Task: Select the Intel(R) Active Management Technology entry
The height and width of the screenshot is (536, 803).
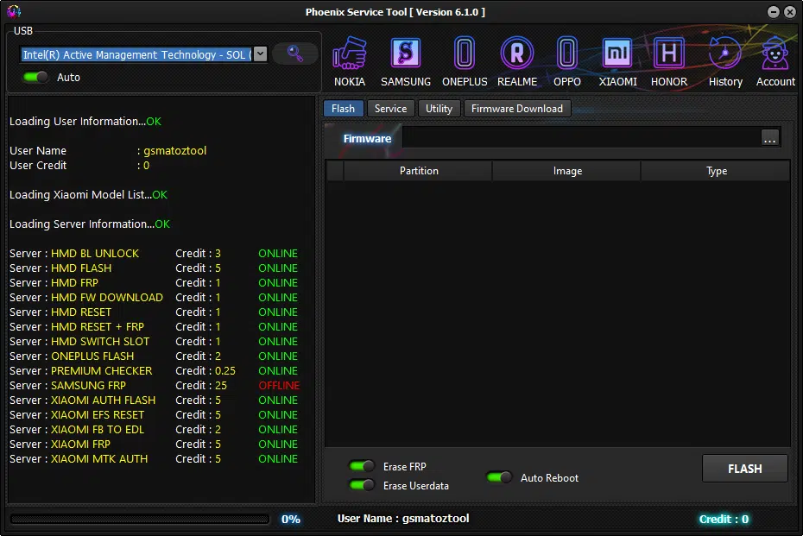Action: click(136, 54)
